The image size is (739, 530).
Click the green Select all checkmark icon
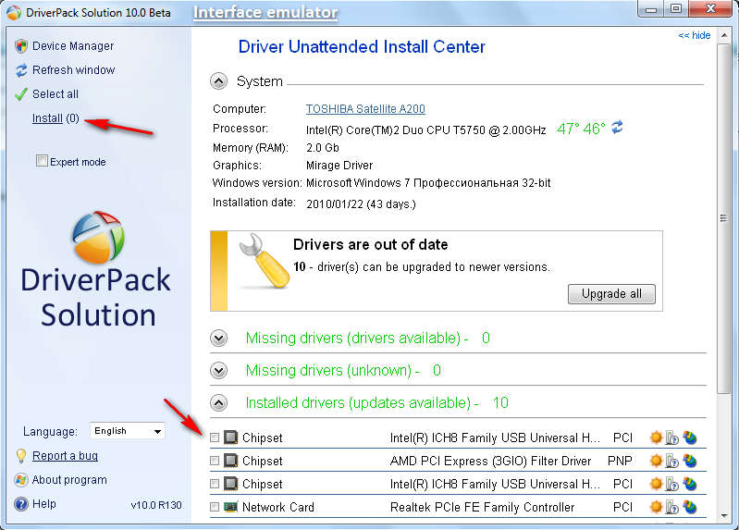(21, 94)
